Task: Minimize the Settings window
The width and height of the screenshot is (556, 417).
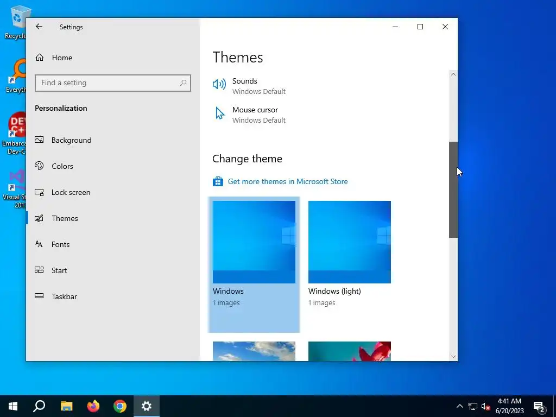Action: point(395,27)
